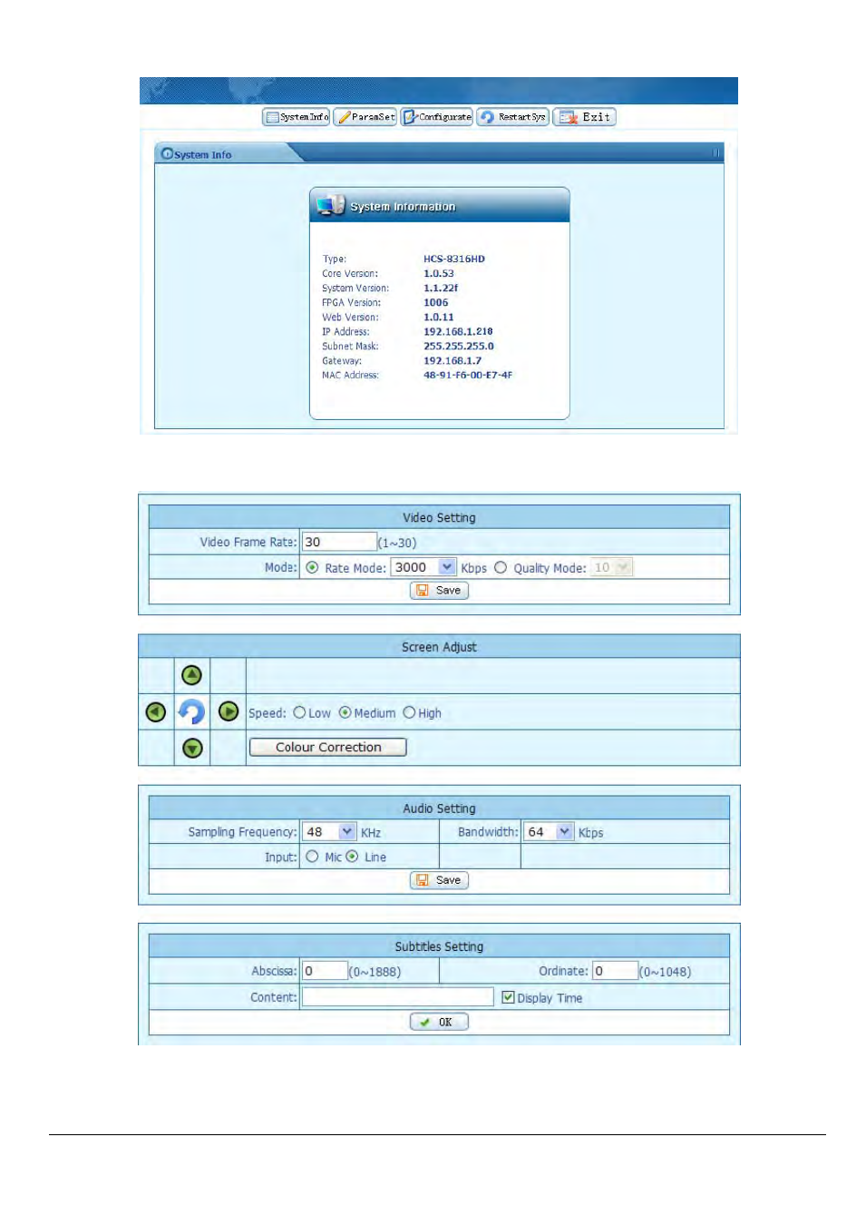Open the Rate Mode 3000 Kbps dropdown
This screenshot has height=1225, width=866.
[423, 567]
